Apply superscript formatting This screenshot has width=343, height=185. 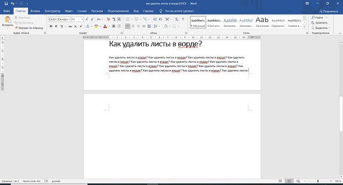coord(81,26)
